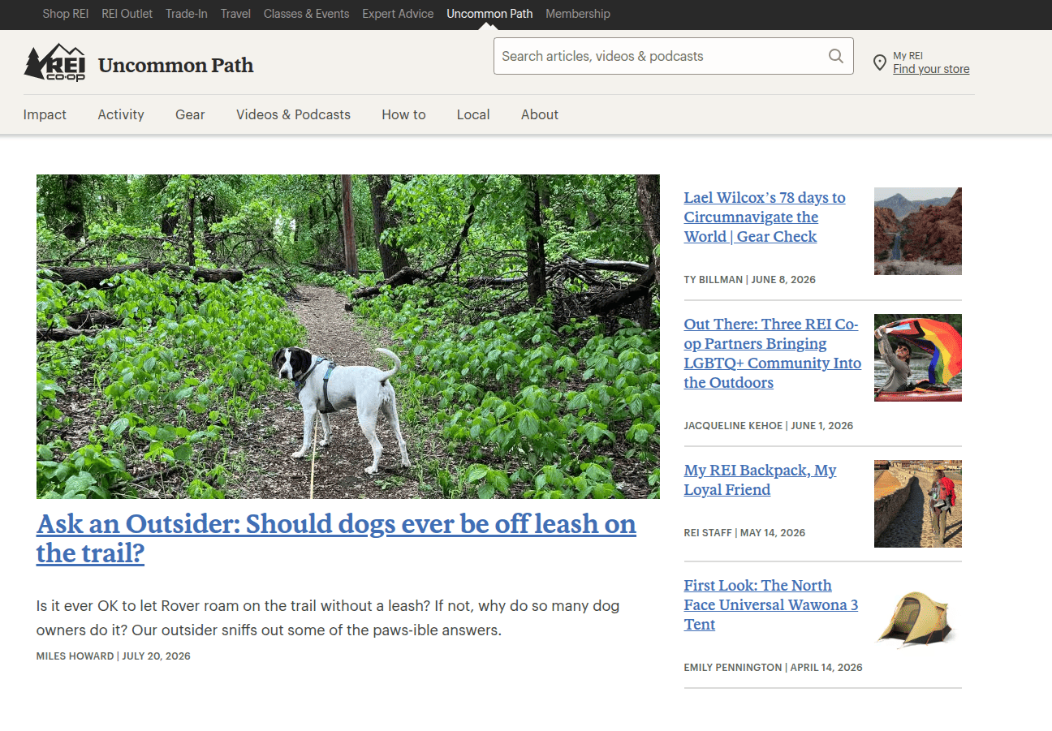Viewport: 1052px width, 731px height.
Task: Open the How to navigation menu
Action: (403, 114)
